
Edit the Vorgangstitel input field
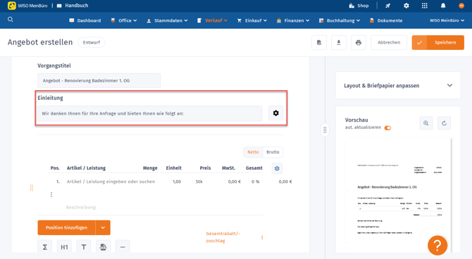tap(99, 81)
